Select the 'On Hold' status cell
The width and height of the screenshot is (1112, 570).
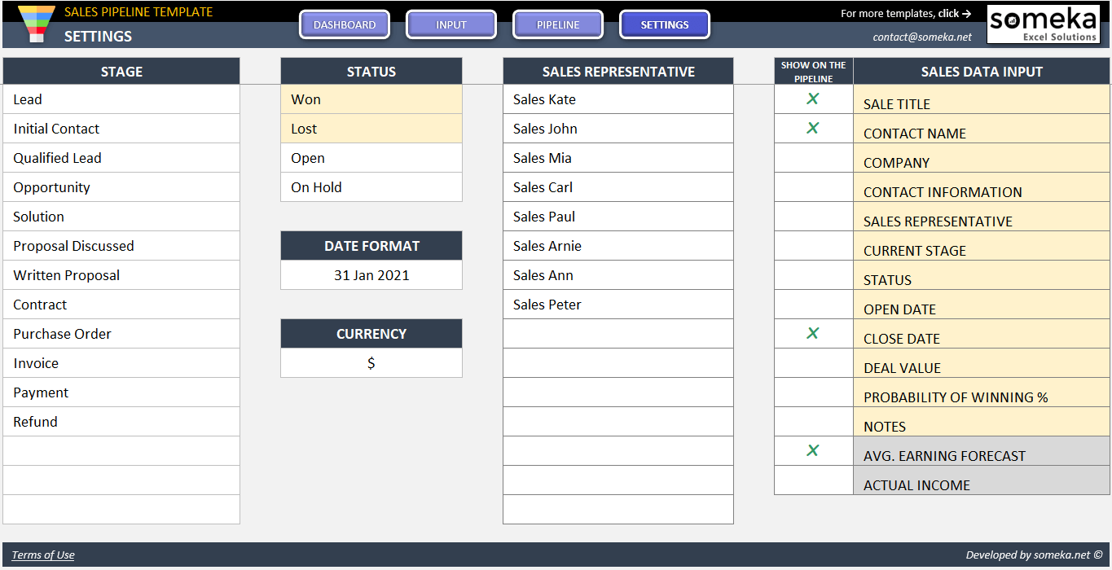pyautogui.click(x=371, y=187)
